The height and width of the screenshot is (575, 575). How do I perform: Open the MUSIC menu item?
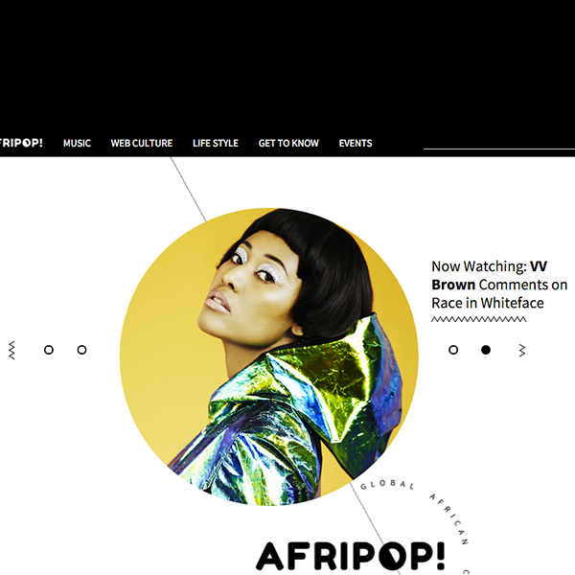pos(77,143)
